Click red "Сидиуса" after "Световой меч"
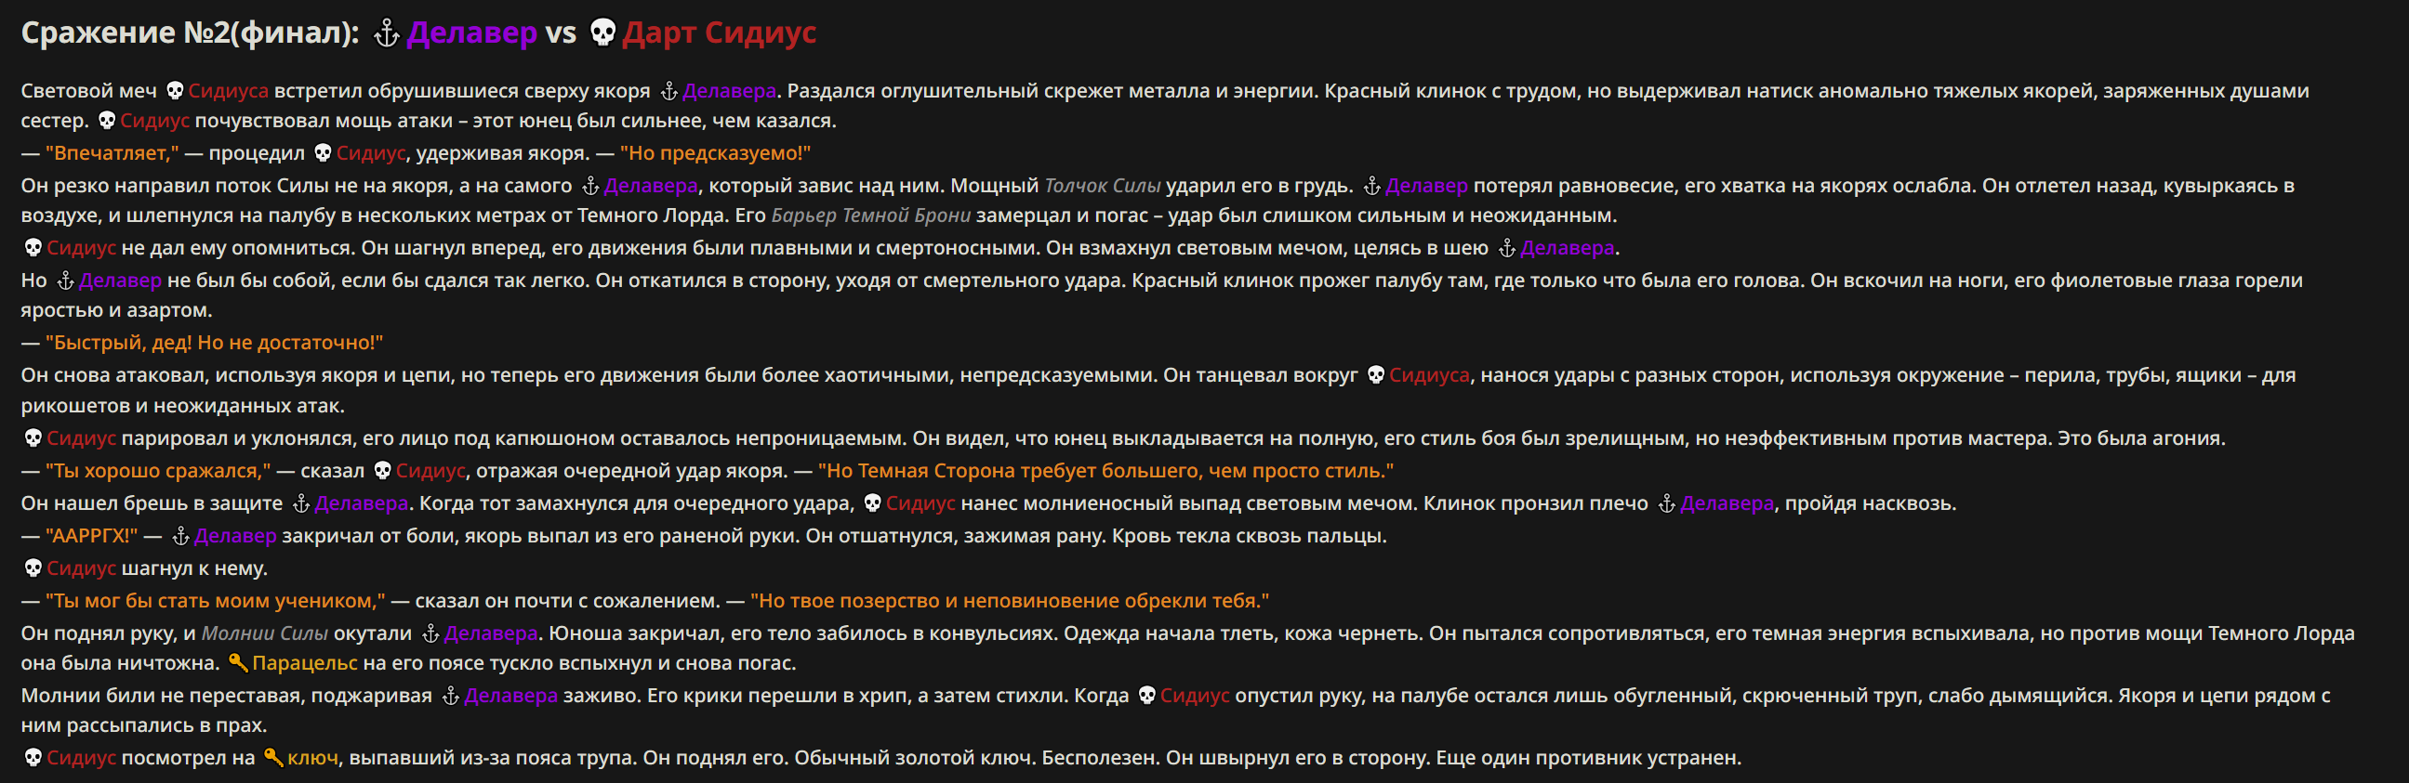Viewport: 2409px width, 783px height. 228,91
